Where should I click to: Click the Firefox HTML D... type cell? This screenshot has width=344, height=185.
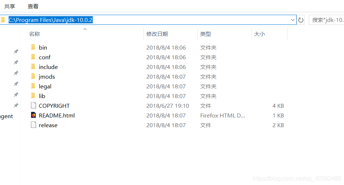tap(223, 115)
